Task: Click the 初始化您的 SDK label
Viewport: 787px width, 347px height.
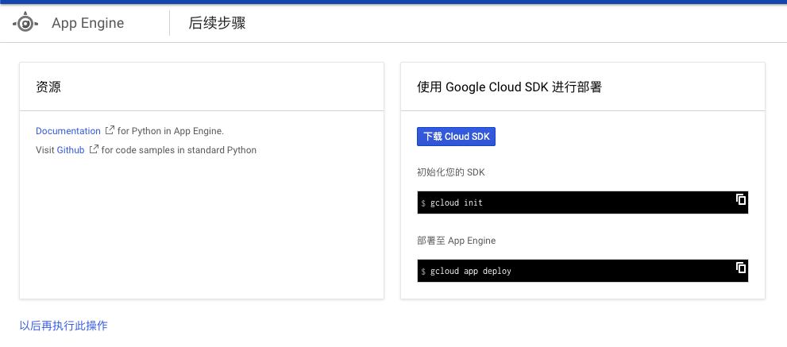Action: (x=451, y=172)
